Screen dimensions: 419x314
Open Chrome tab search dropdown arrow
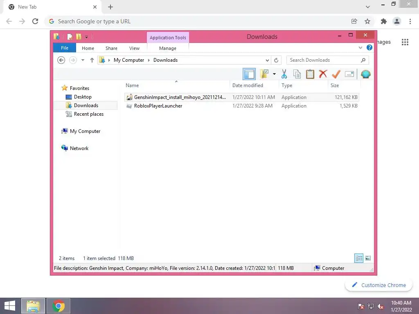click(x=368, y=7)
